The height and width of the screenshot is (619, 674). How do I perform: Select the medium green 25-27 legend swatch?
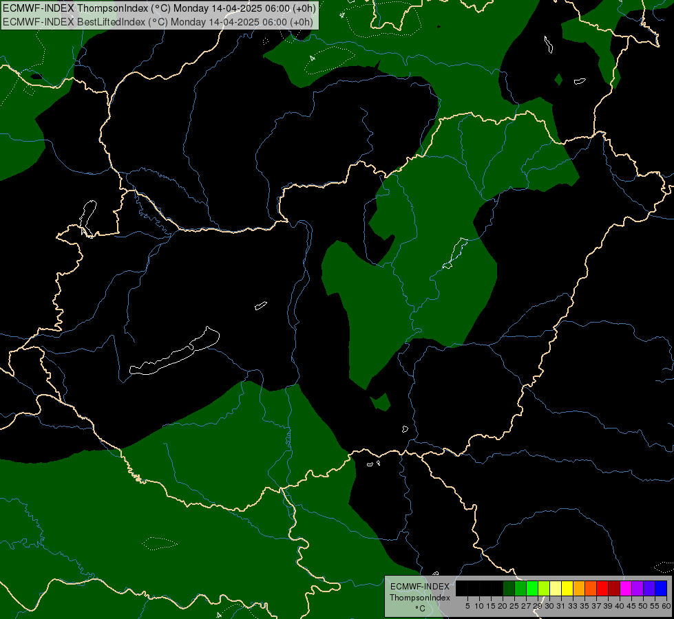(x=520, y=588)
